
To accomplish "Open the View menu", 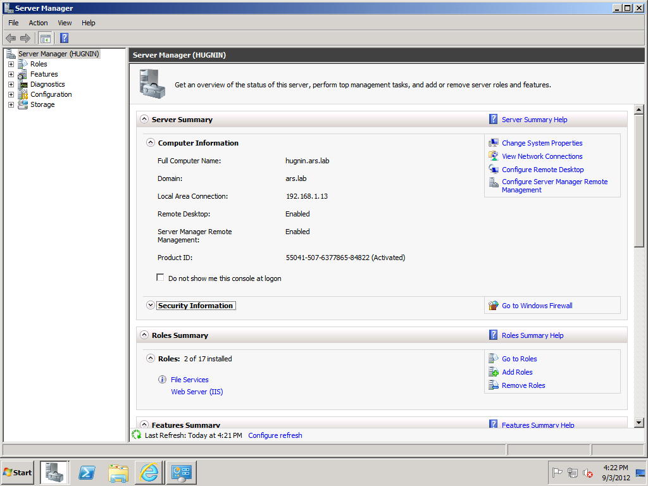I will pos(65,23).
